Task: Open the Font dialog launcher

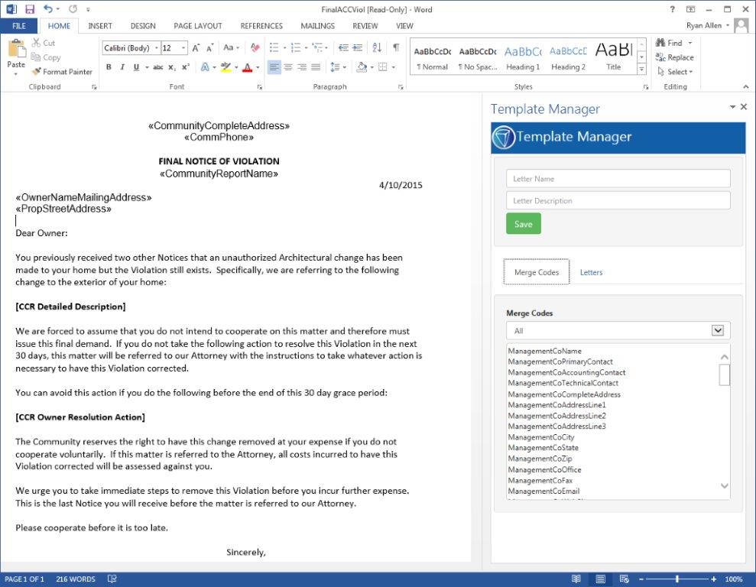Action: pos(259,87)
